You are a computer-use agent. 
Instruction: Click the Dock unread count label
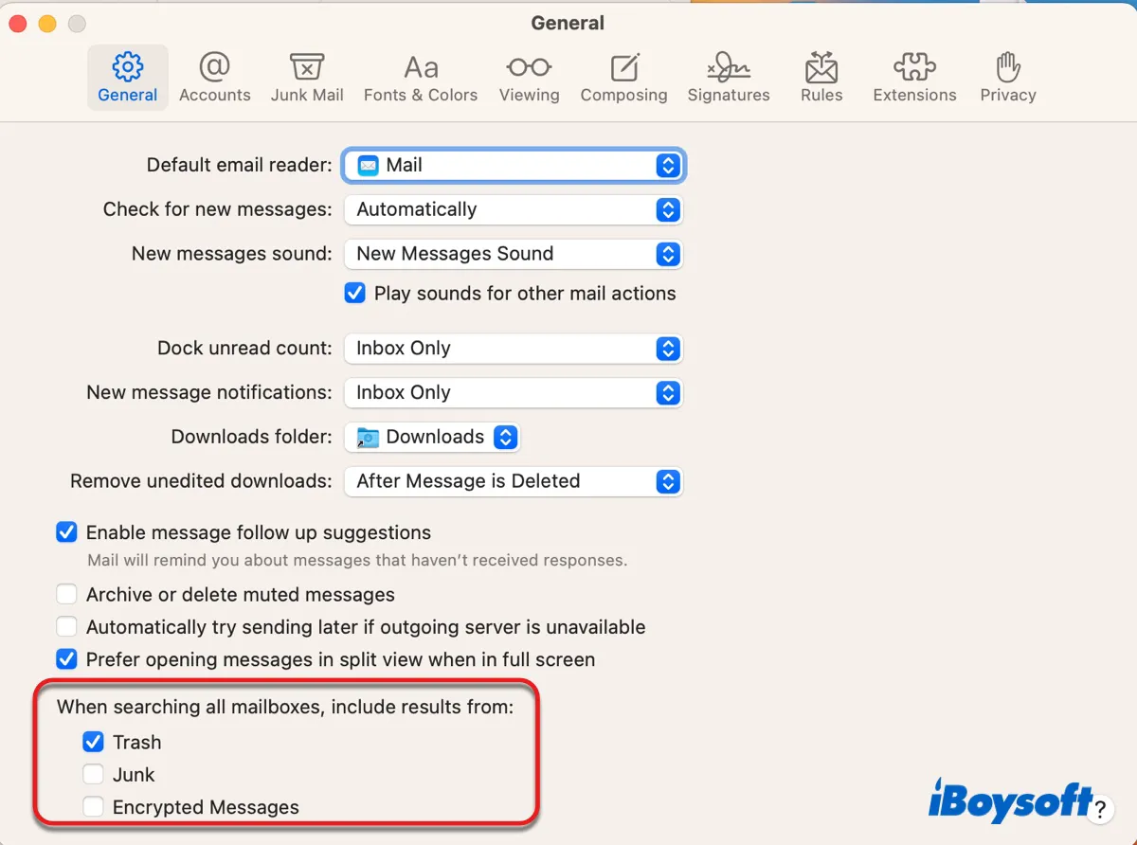pos(244,349)
